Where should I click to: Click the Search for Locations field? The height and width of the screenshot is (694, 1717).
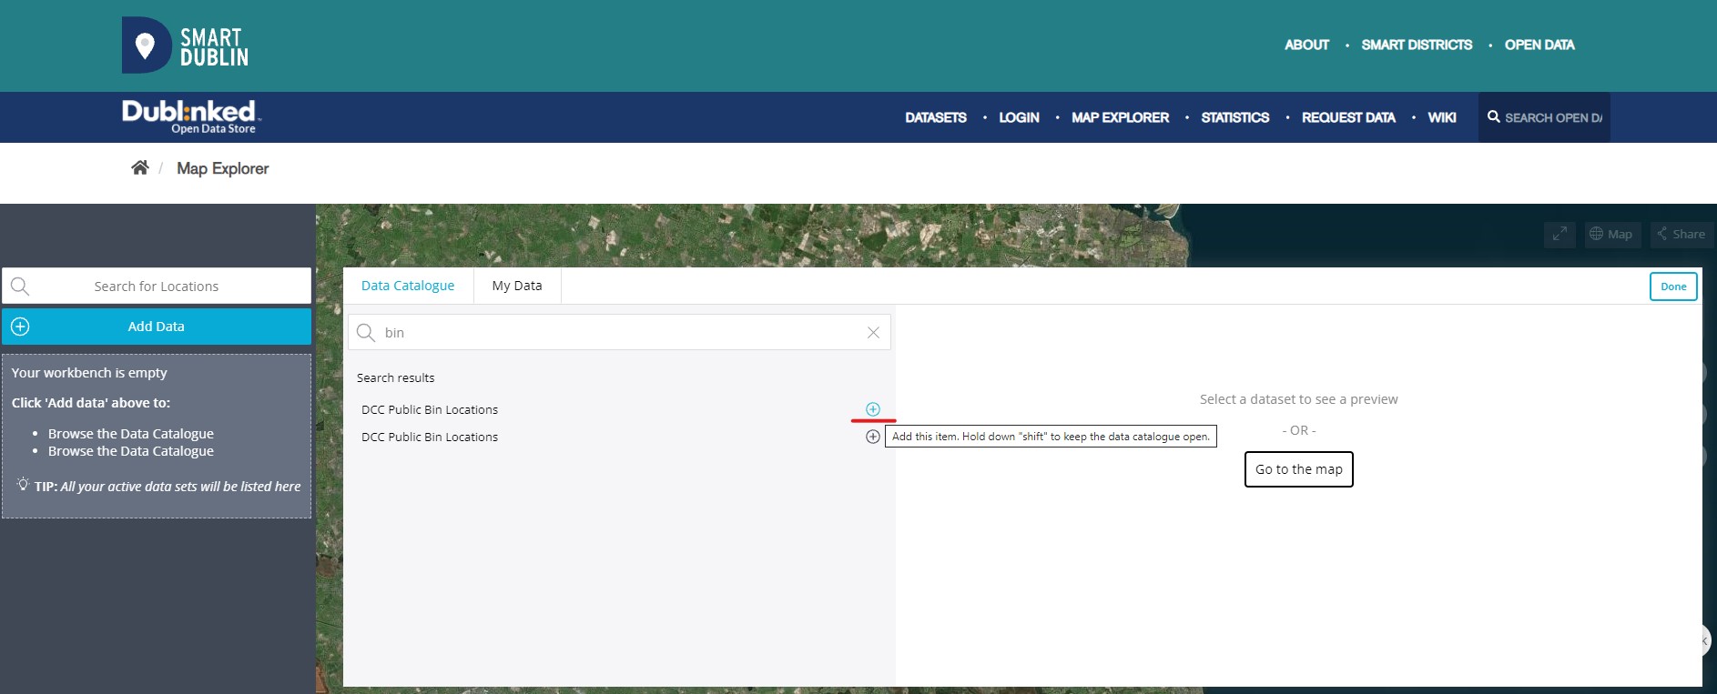point(157,287)
